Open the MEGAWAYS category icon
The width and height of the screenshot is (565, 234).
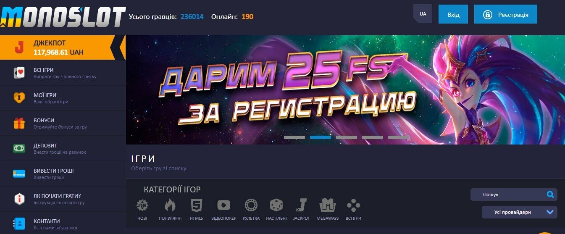(328, 205)
